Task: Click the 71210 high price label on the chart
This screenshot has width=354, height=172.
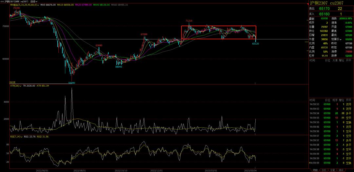Action: [x=189, y=21]
